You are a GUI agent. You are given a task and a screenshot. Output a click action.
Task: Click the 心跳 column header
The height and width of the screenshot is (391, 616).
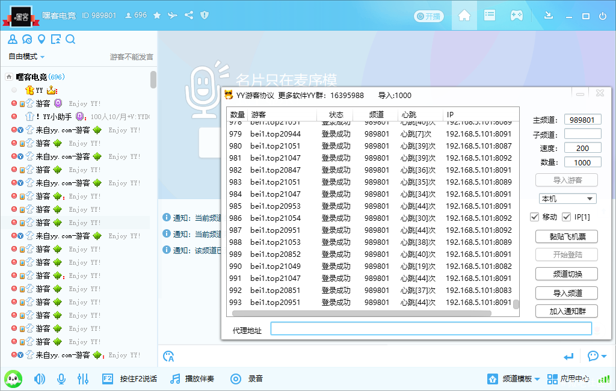point(420,115)
